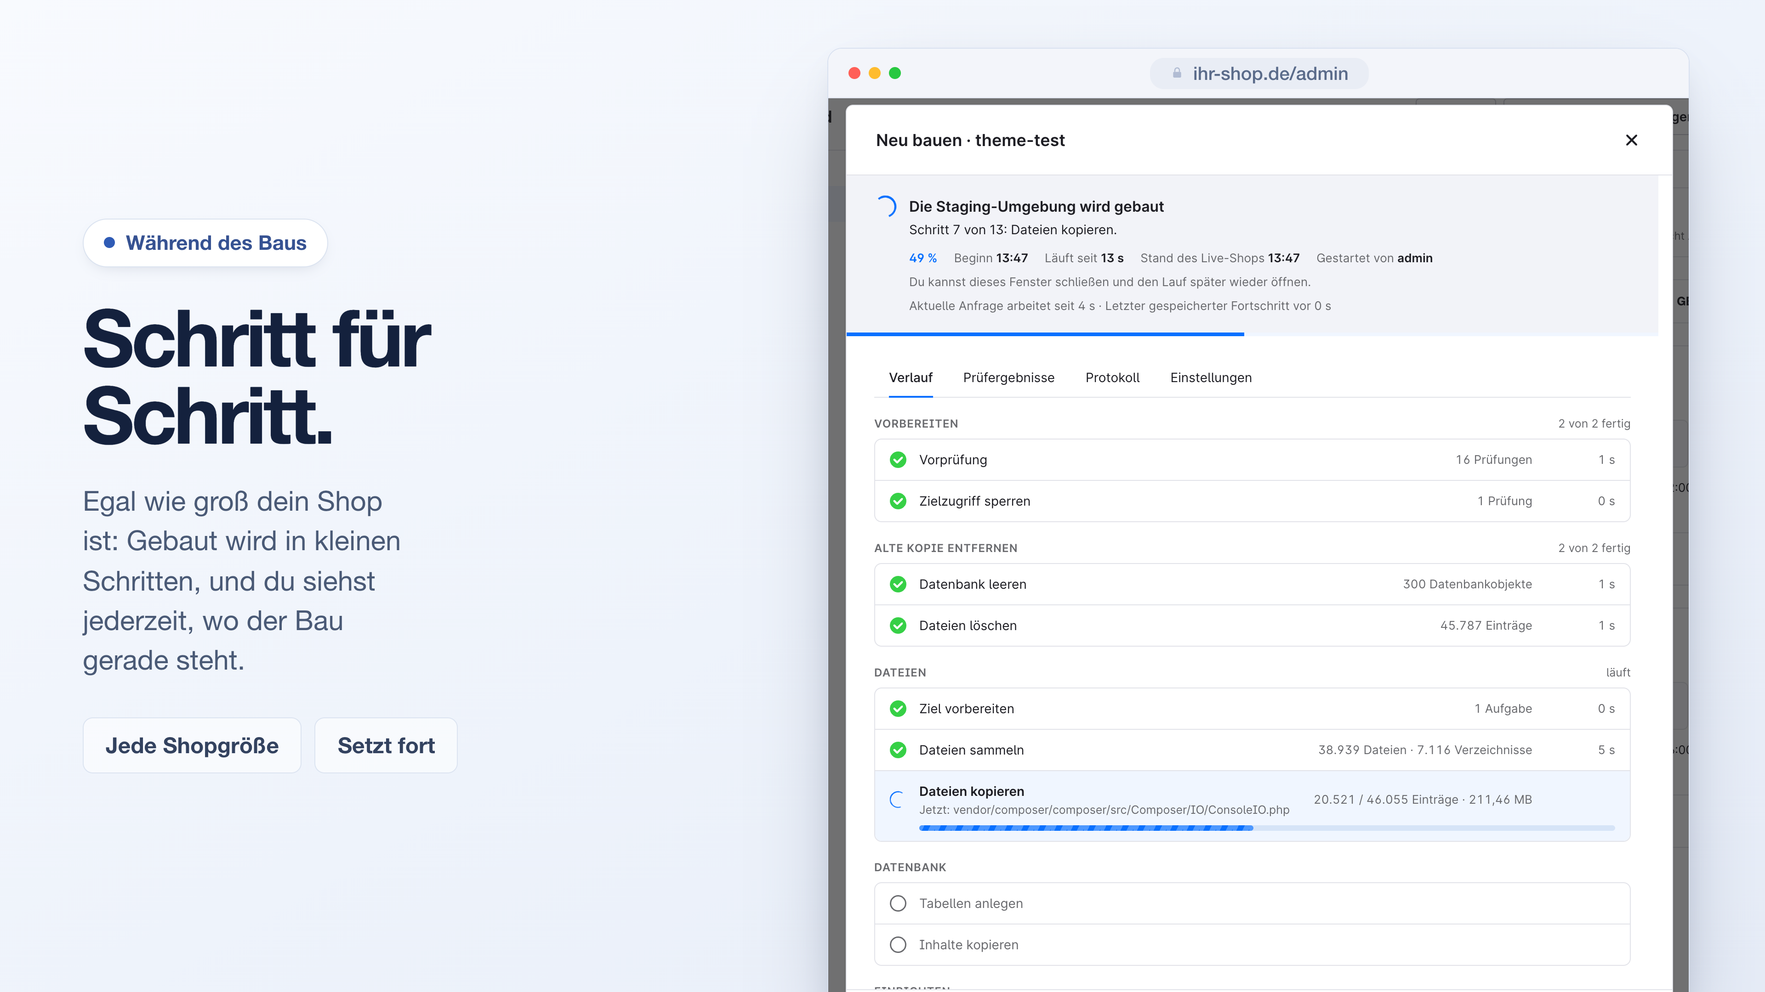Click the Dateien kopieren striped progress bar
1765x992 pixels.
[x=1266, y=829]
